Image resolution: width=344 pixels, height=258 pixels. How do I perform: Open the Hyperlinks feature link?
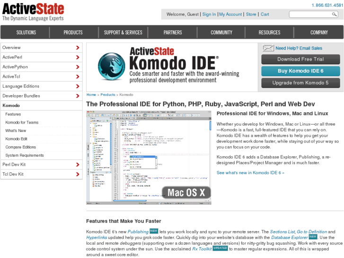[97, 238]
